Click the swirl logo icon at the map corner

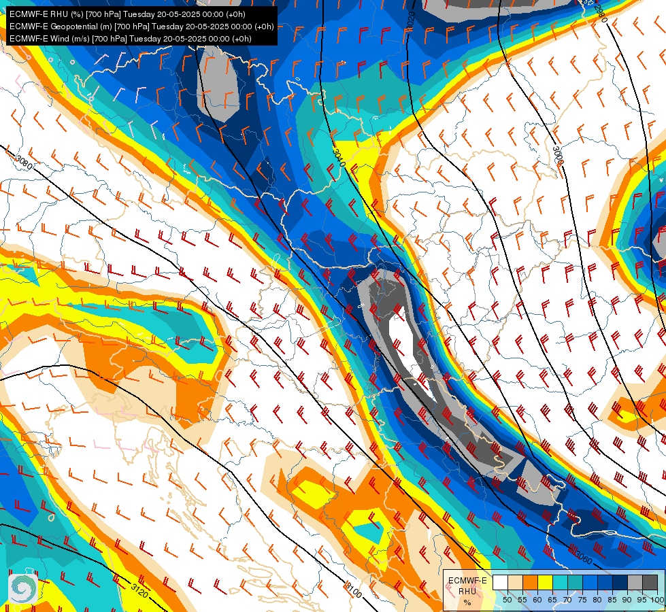click(x=22, y=588)
